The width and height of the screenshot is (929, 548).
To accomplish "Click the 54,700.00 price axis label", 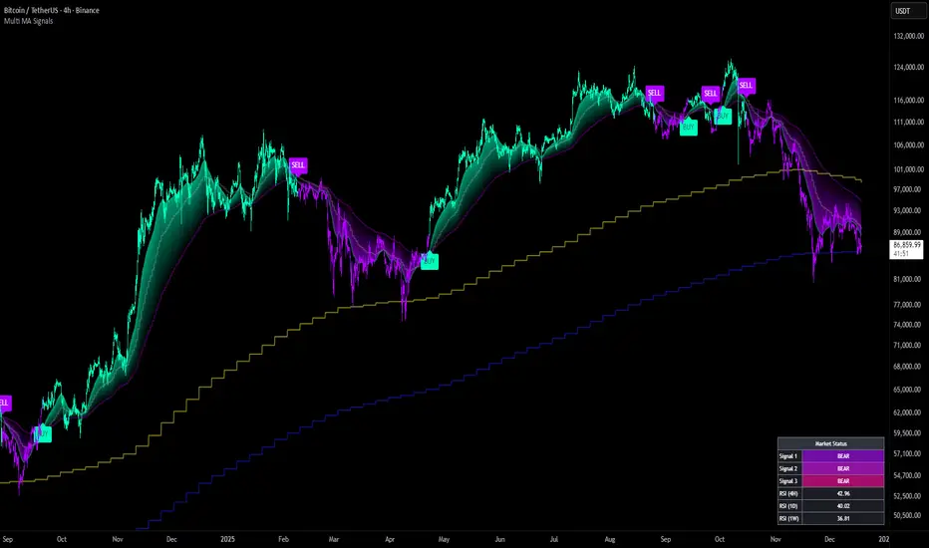I will click(909, 475).
